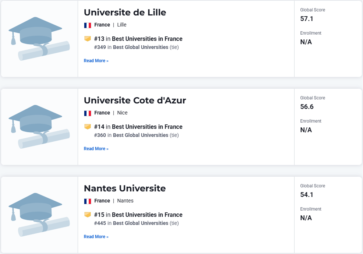The image size is (363, 254).
Task: Select the #360 in Best Global Universities ranking
Action: click(136, 135)
